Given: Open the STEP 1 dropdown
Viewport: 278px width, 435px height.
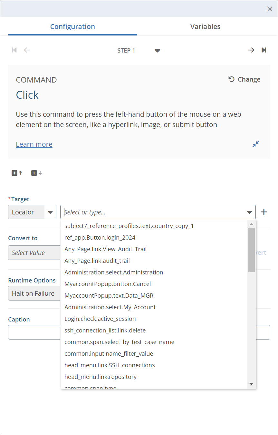Looking at the screenshot, I should coord(157,51).
